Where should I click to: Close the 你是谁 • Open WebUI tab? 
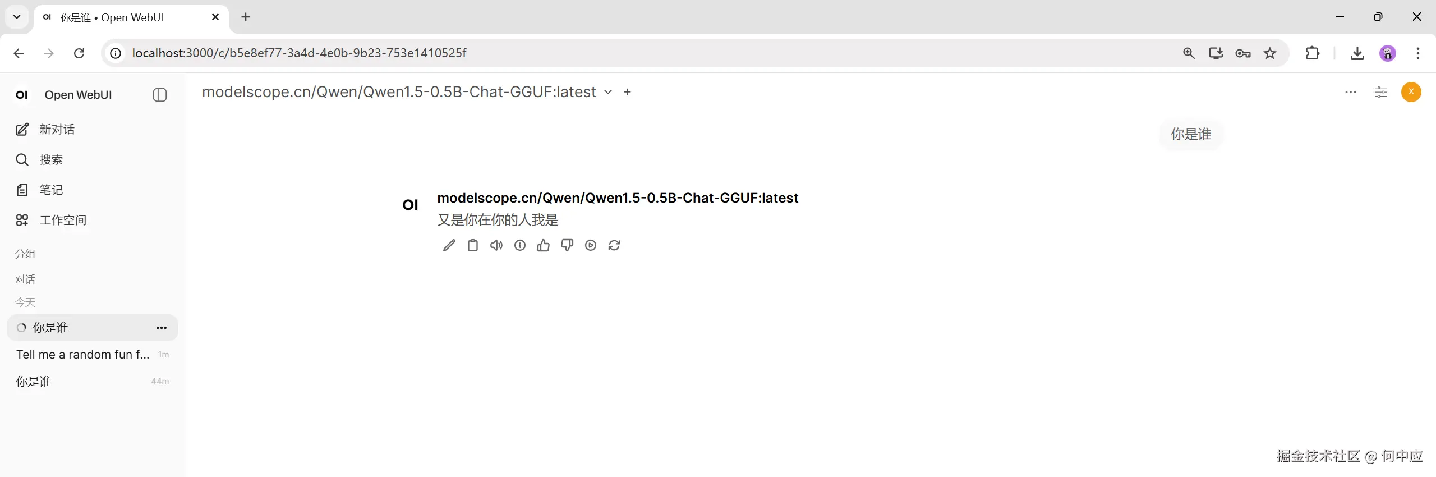(x=215, y=17)
